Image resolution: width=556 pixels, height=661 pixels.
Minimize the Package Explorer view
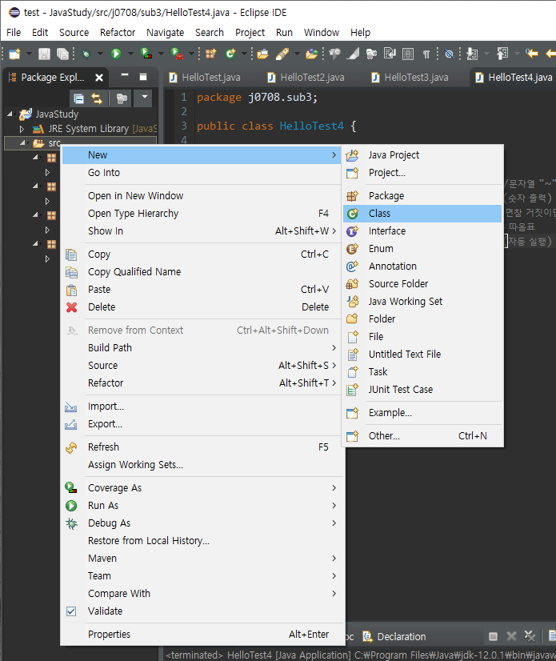click(x=124, y=75)
